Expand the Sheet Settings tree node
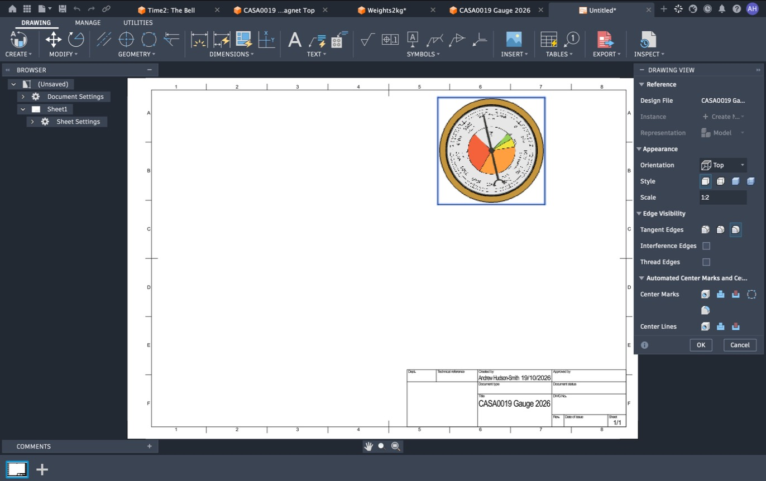Screen dimensions: 766x481 [x=32, y=122]
